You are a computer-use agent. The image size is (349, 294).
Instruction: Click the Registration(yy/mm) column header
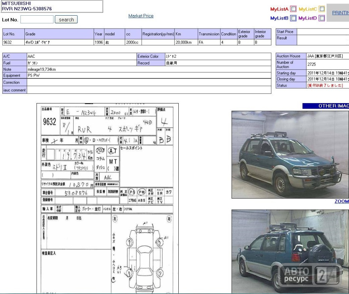tap(158, 34)
